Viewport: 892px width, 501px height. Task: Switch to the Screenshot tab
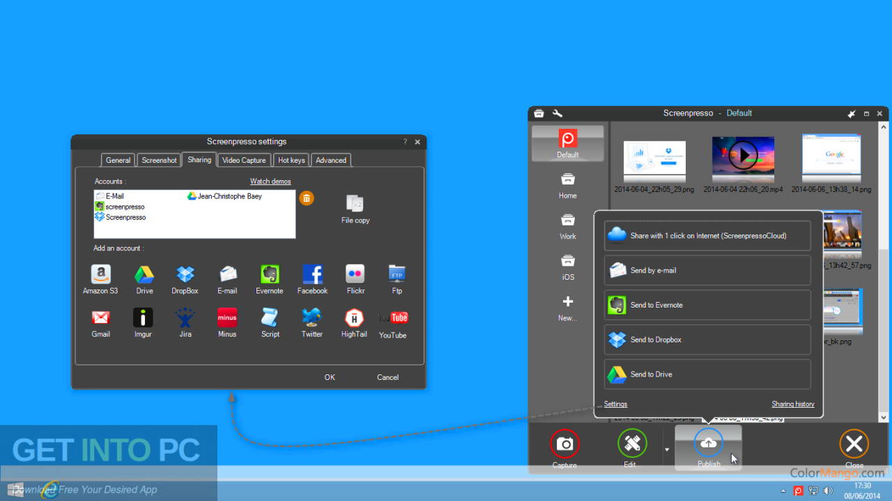coord(159,160)
